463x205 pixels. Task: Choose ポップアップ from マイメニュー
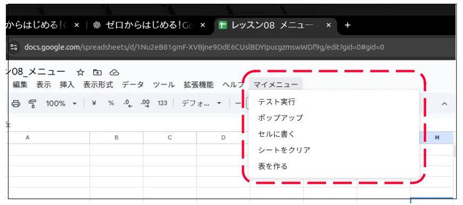click(x=334, y=118)
